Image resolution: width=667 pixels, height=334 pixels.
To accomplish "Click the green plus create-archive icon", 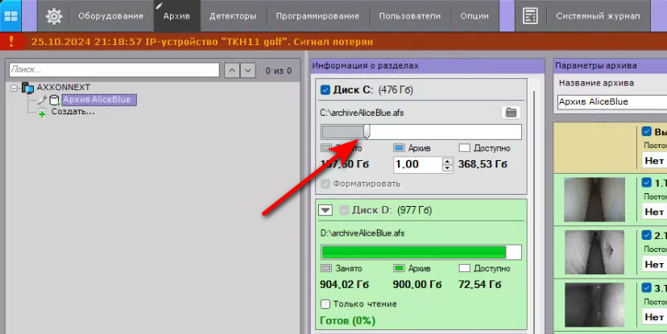I will pyautogui.click(x=42, y=113).
